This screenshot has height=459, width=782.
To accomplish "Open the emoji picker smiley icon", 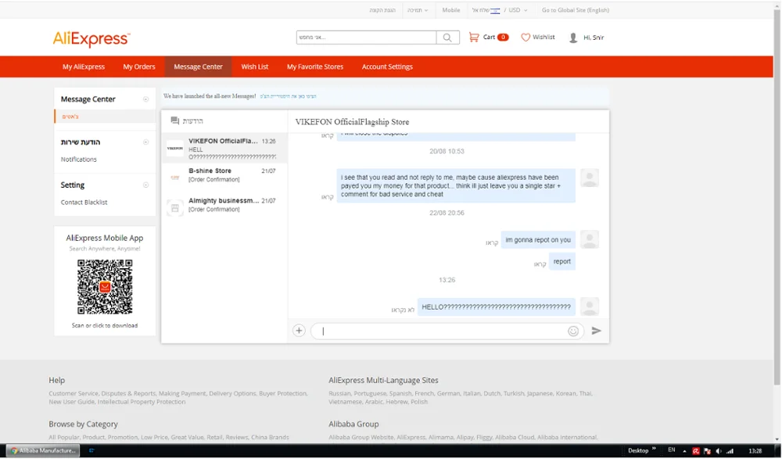I will point(573,331).
